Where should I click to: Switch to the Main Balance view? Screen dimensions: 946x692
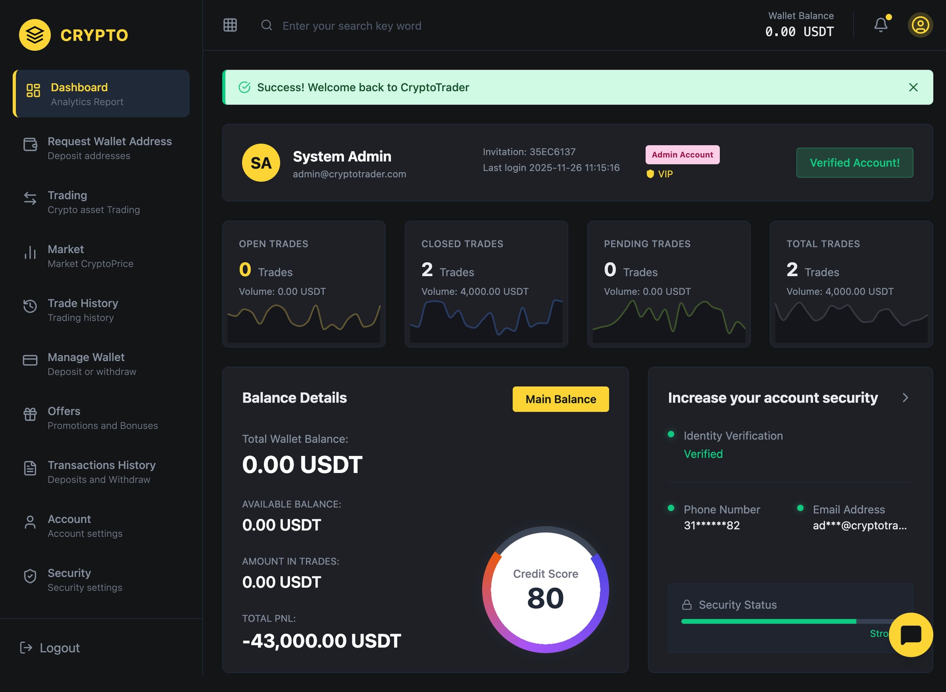click(x=560, y=399)
